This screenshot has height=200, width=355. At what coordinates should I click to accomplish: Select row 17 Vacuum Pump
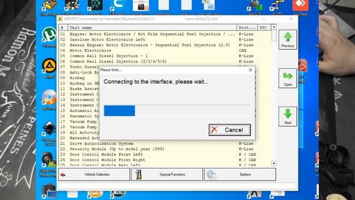click(x=79, y=122)
